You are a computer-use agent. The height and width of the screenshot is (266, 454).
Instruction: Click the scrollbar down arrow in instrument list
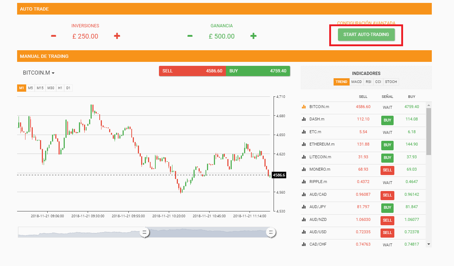429,244
